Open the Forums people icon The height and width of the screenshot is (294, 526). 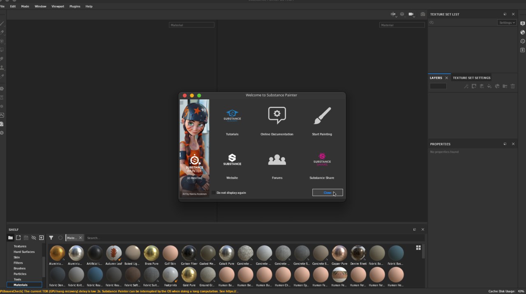(x=277, y=160)
